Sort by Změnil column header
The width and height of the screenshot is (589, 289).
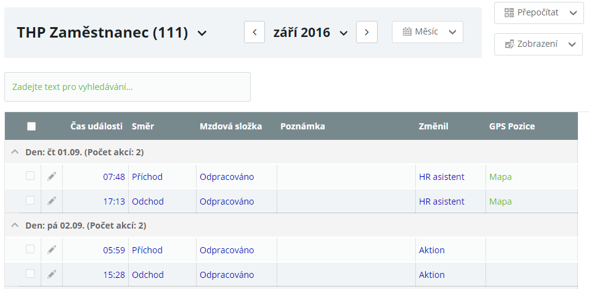tap(434, 126)
